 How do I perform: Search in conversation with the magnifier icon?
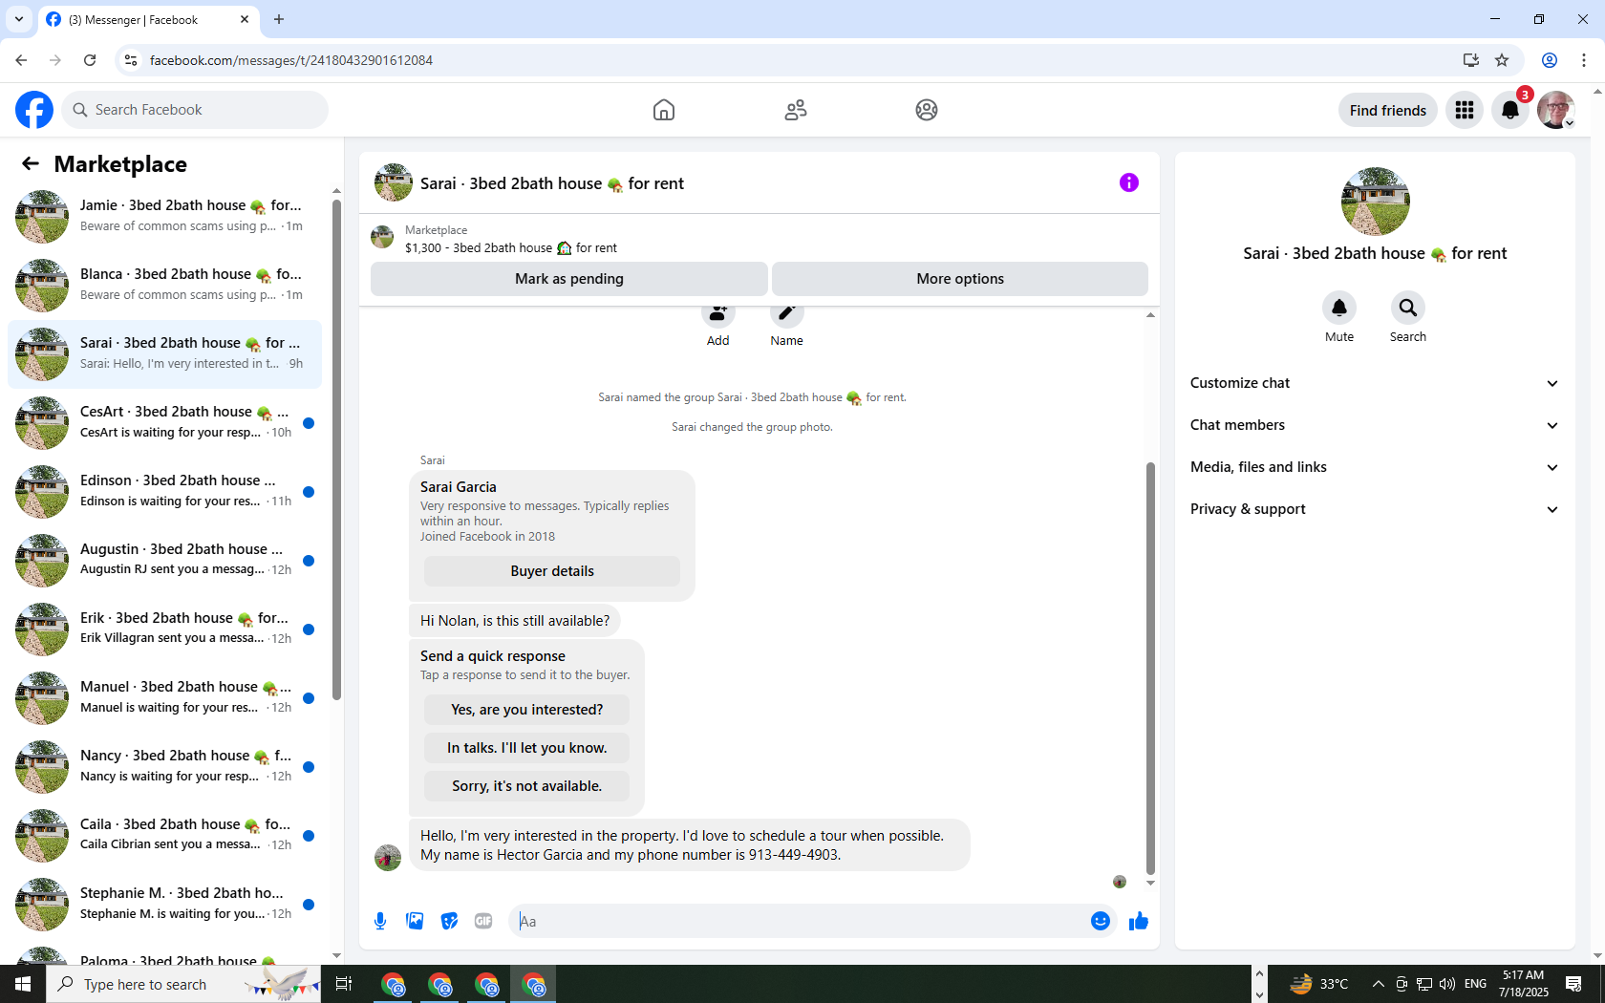click(x=1408, y=308)
